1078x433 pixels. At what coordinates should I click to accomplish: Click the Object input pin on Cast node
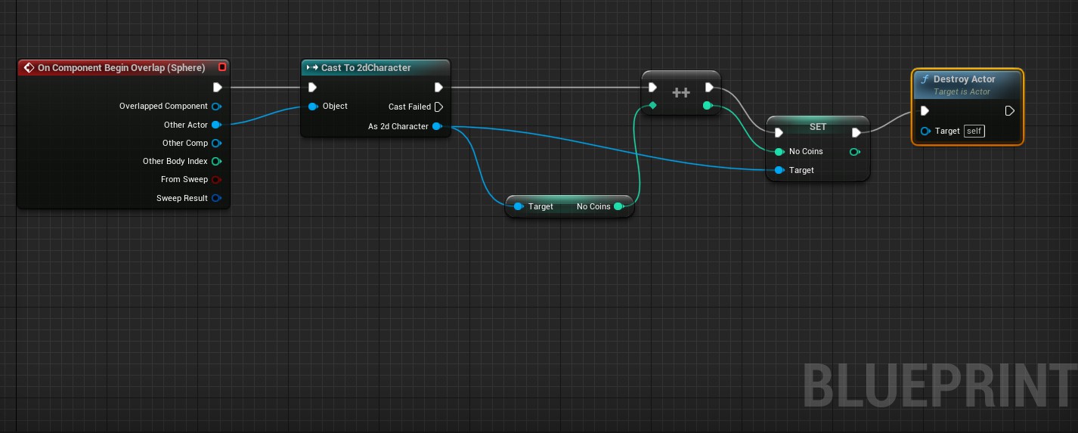313,107
